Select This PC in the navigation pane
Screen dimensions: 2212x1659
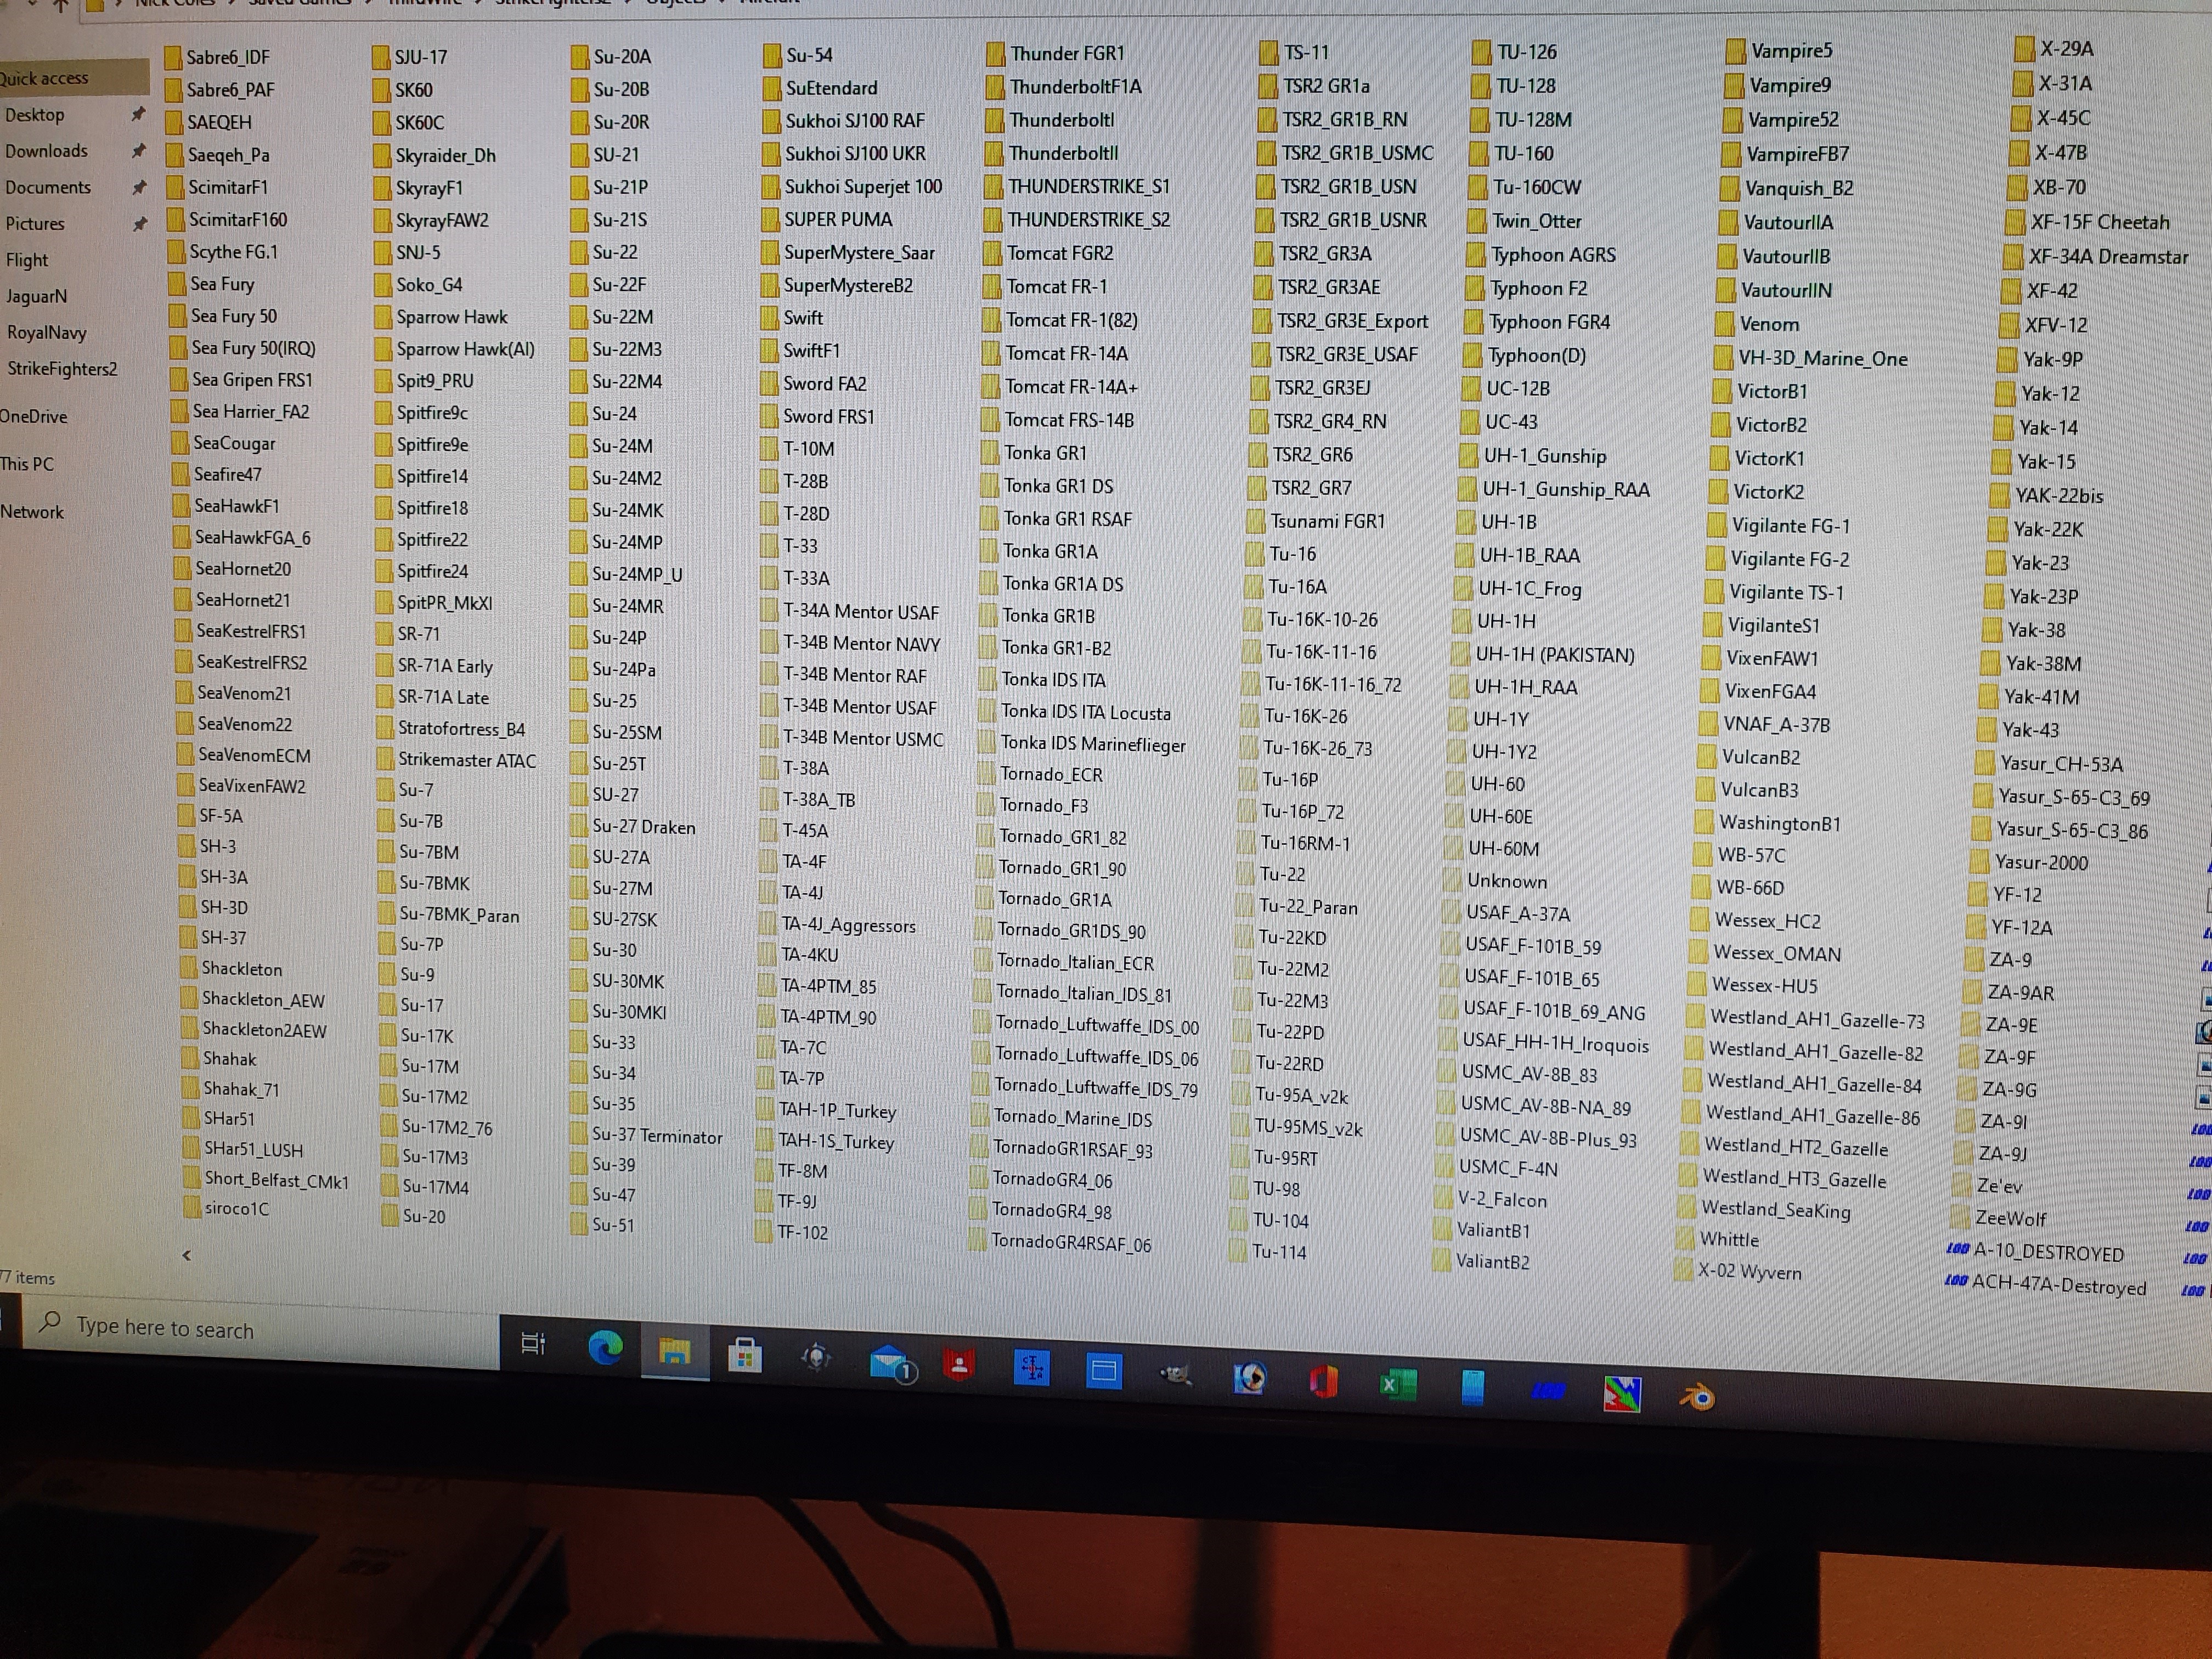(28, 464)
